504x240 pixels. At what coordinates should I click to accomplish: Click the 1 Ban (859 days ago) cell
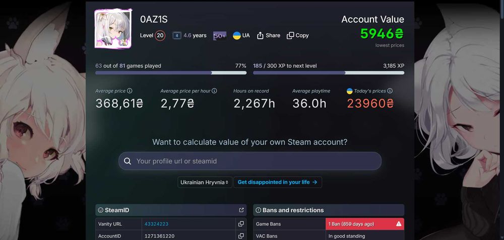pyautogui.click(x=365, y=224)
